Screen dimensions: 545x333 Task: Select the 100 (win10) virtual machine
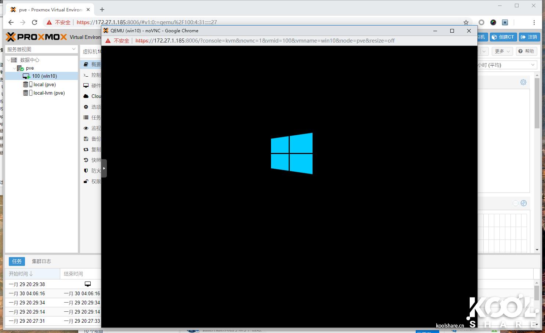[41, 76]
